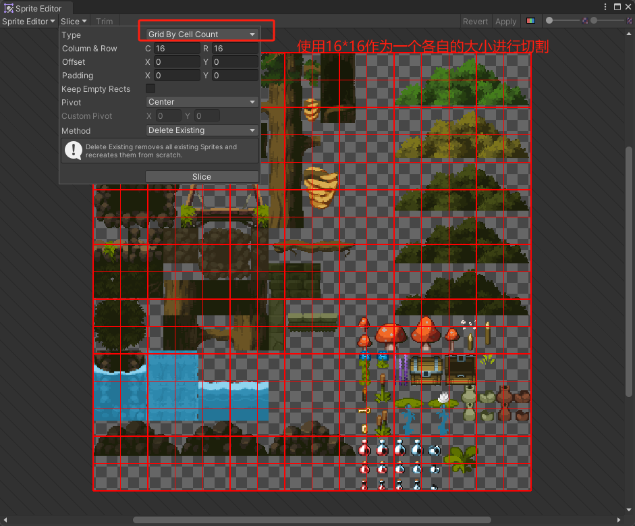The height and width of the screenshot is (526, 635).
Task: Click the "Method" label
Action: [76, 131]
